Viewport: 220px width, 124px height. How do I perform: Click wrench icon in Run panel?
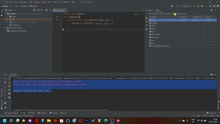coord(5,82)
